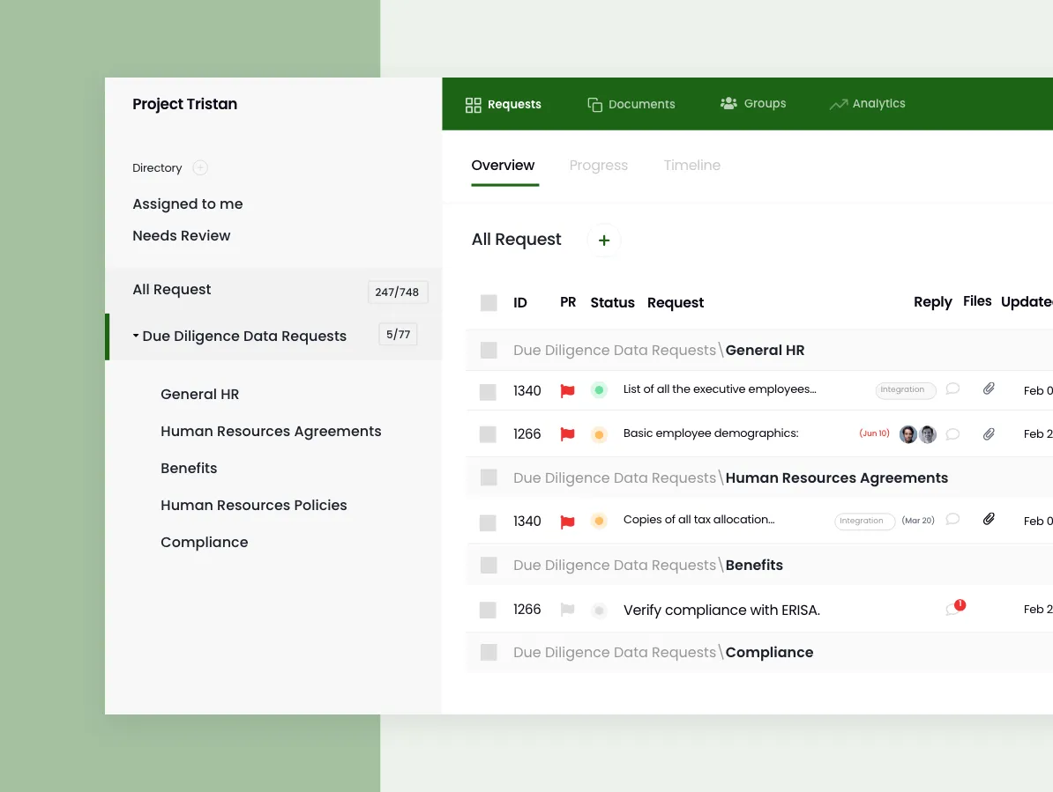The image size is (1053, 792).
Task: Tick checkbox for Basic employee demographics row
Action: pos(488,434)
